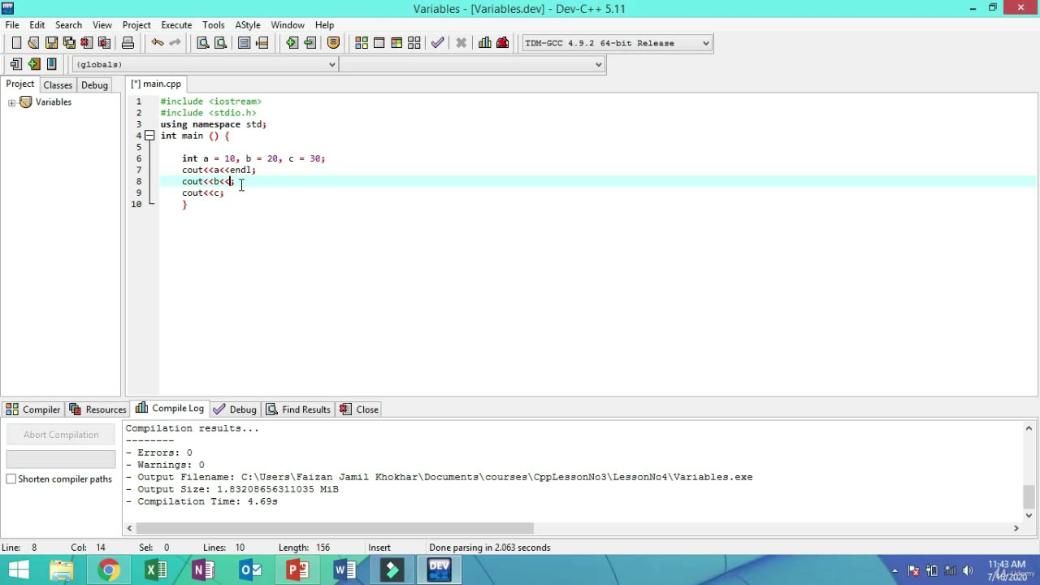Click the Close All toolbar icon
This screenshot has width=1040, height=585.
click(x=104, y=43)
